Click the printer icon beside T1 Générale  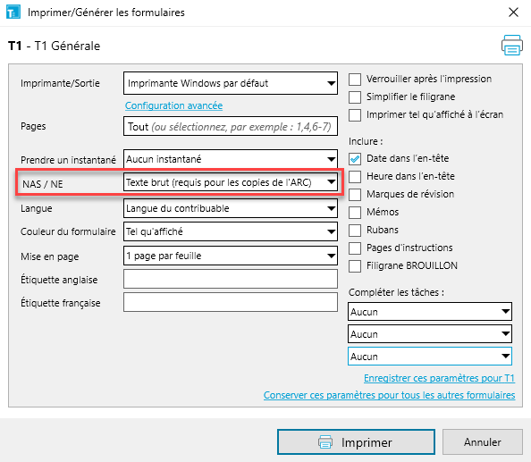point(511,45)
